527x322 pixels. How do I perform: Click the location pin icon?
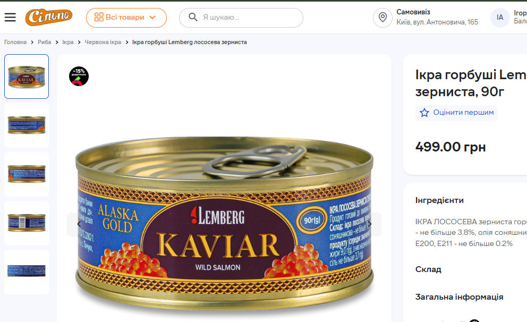pyautogui.click(x=382, y=18)
